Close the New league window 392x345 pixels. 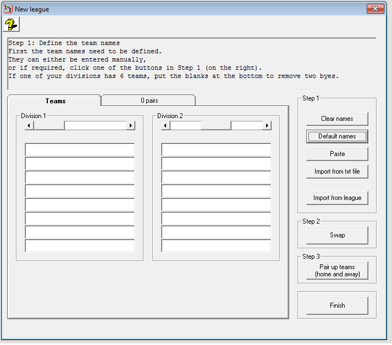pos(376,9)
